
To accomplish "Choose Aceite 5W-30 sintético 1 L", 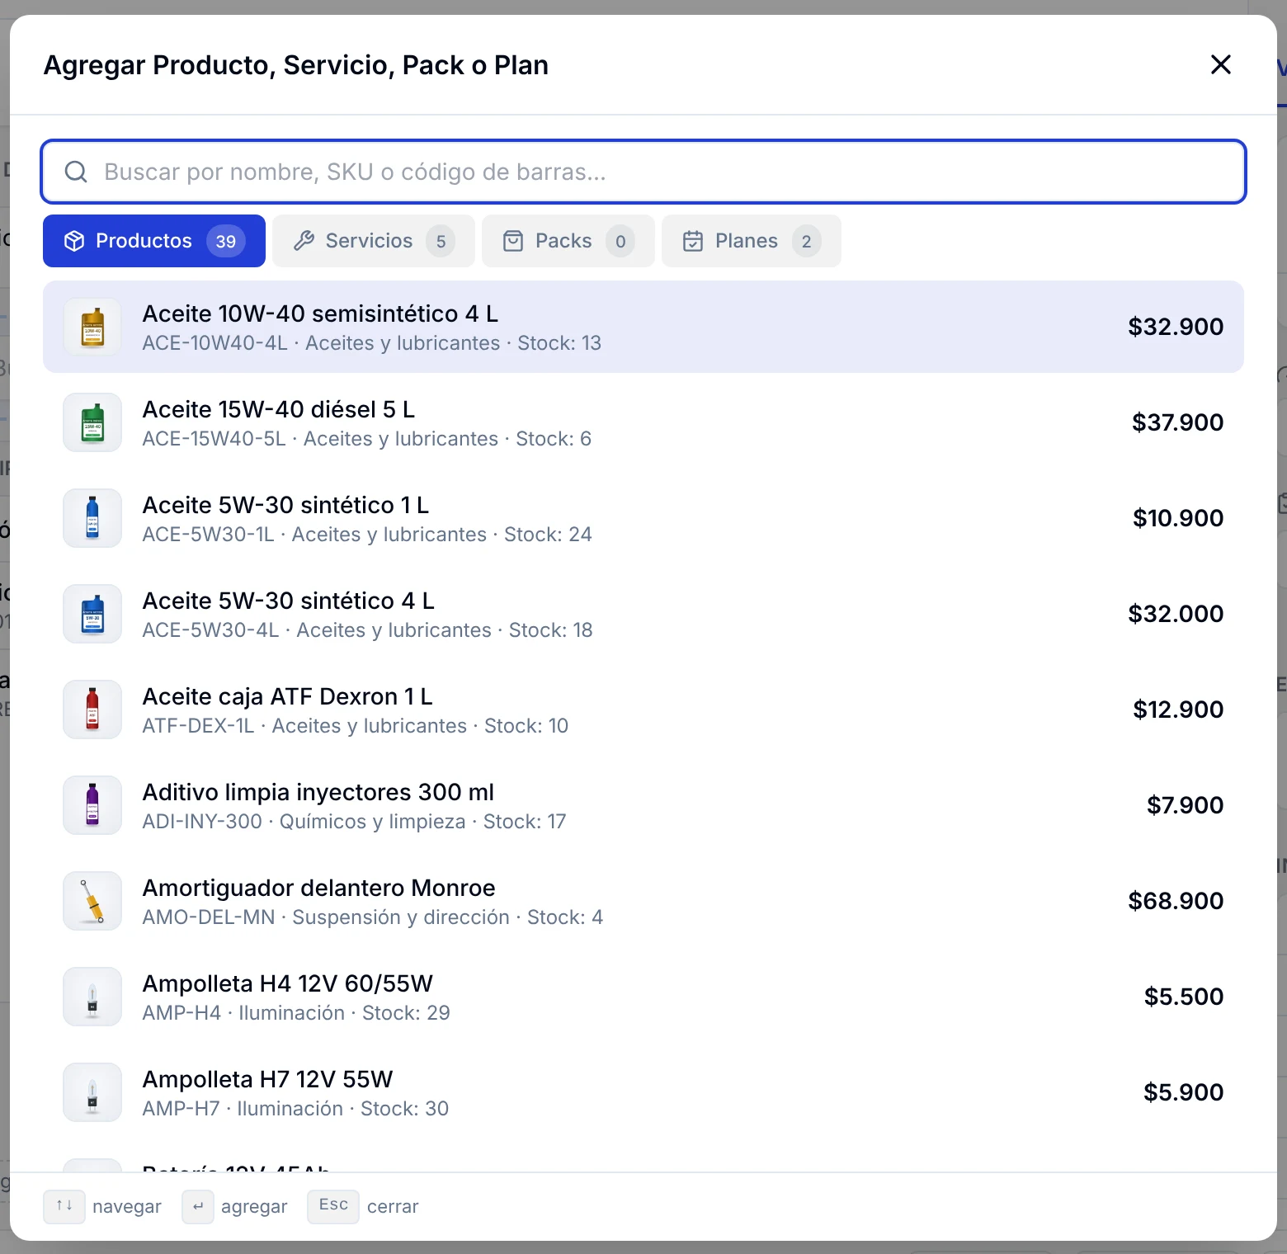I will (x=643, y=518).
